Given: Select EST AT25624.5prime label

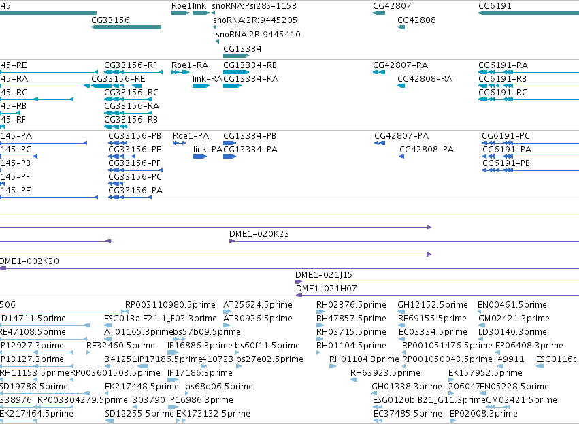Looking at the screenshot, I should click(x=258, y=305).
